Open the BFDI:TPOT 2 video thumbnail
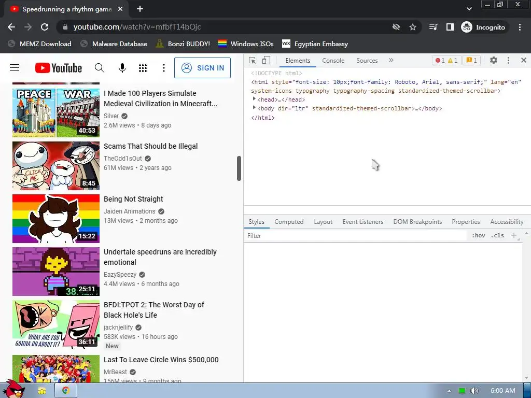The width and height of the screenshot is (531, 398). tap(56, 324)
